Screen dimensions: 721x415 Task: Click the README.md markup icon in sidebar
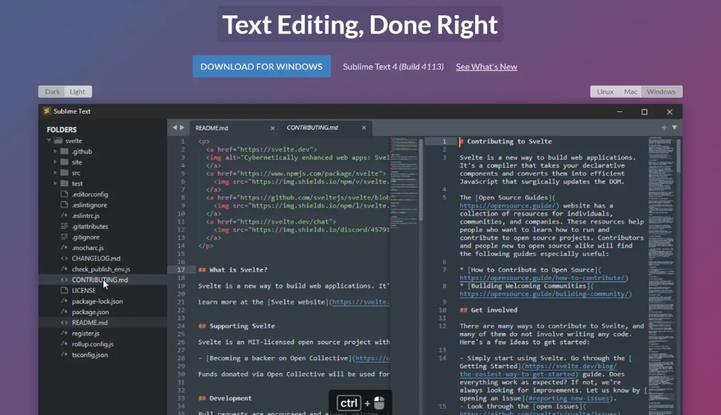64,322
